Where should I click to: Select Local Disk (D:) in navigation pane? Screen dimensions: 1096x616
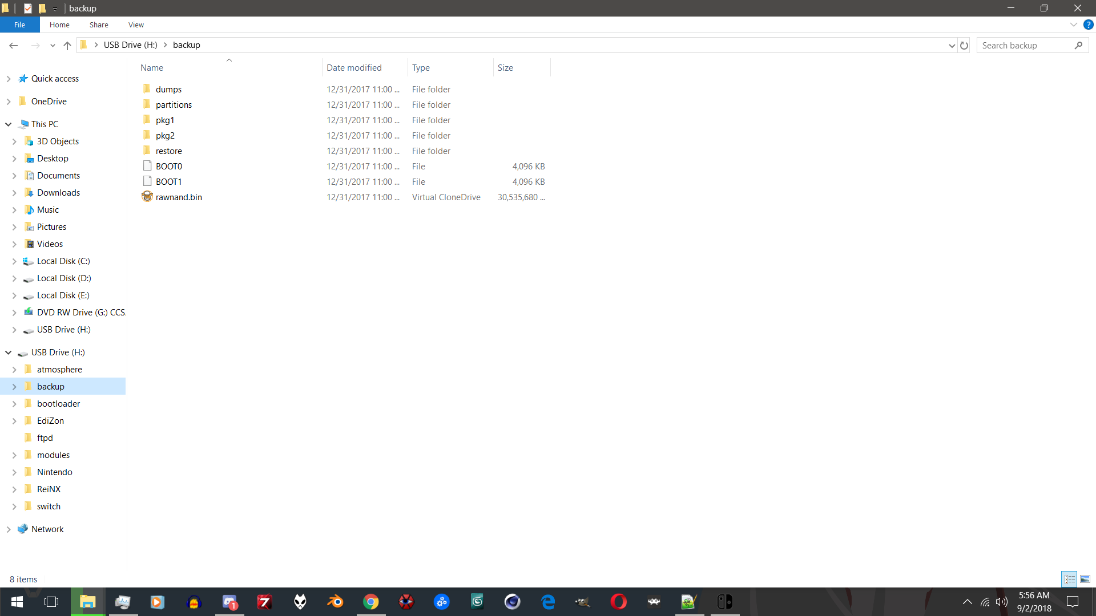(64, 278)
